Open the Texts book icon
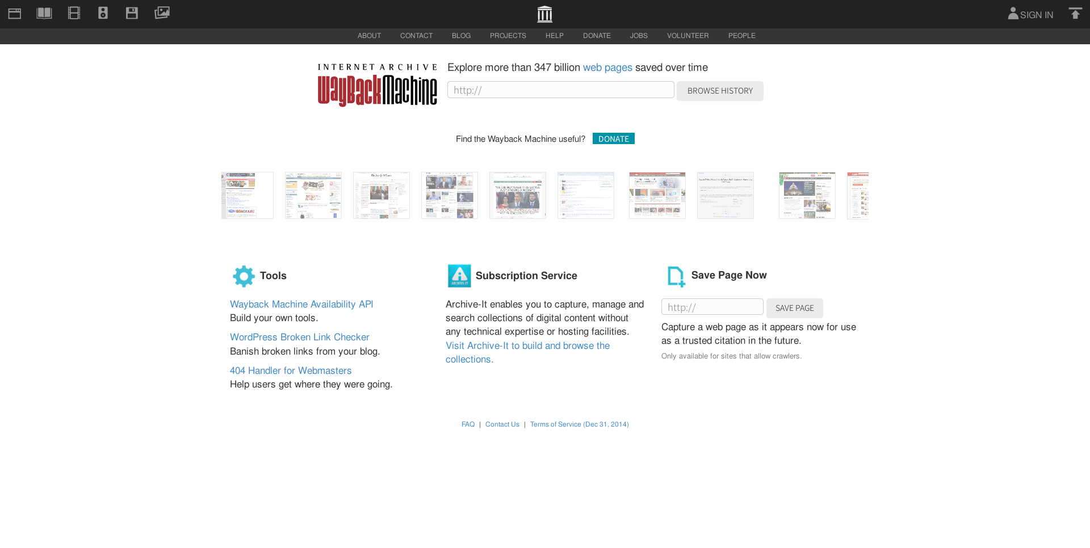This screenshot has height=548, width=1090. pyautogui.click(x=44, y=13)
